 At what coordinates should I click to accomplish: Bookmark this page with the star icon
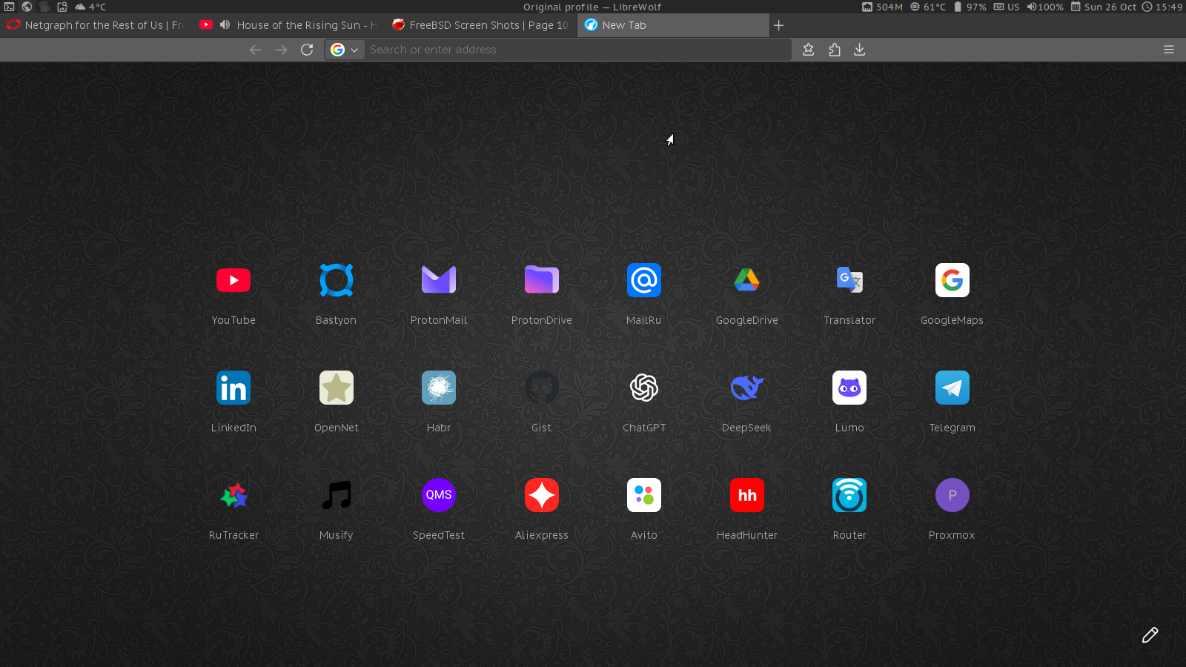pyautogui.click(x=808, y=50)
